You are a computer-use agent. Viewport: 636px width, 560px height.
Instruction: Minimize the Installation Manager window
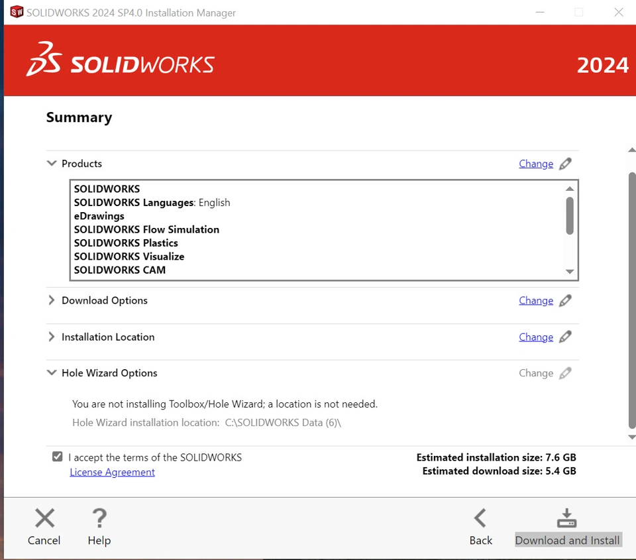[x=540, y=12]
